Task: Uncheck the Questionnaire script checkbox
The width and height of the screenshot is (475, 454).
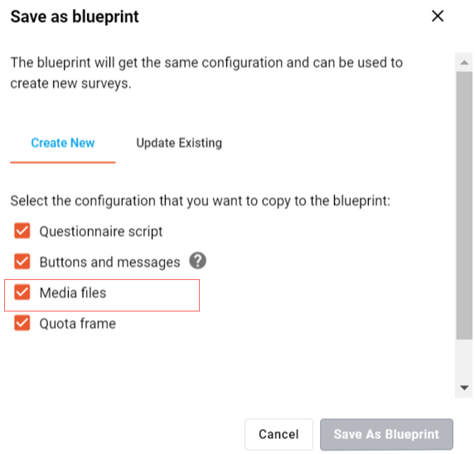Action: tap(22, 231)
